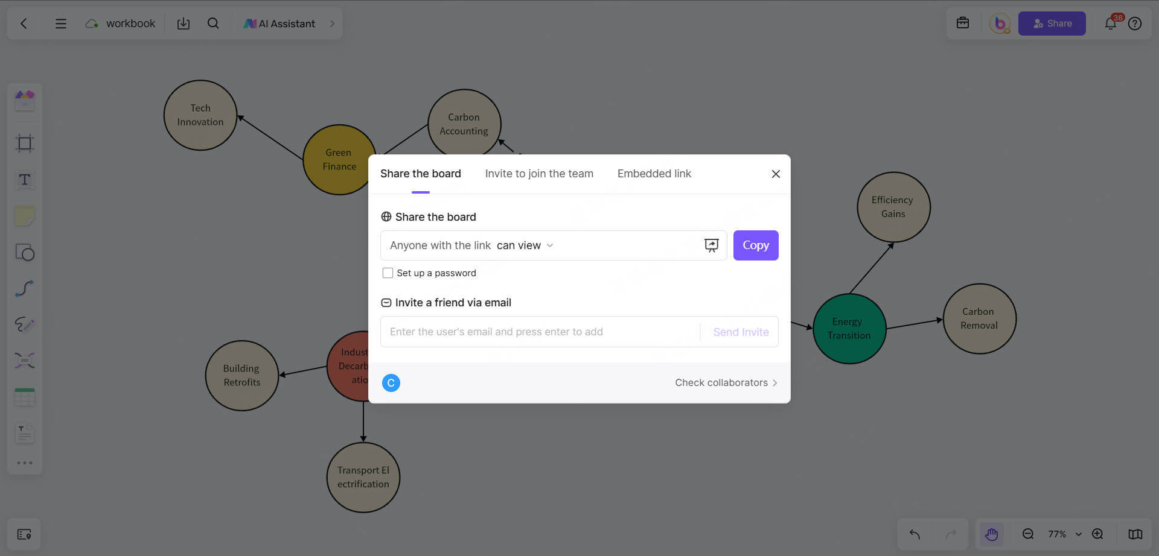The image size is (1159, 556).
Task: Select the Transport Electrification node
Action: [363, 477]
